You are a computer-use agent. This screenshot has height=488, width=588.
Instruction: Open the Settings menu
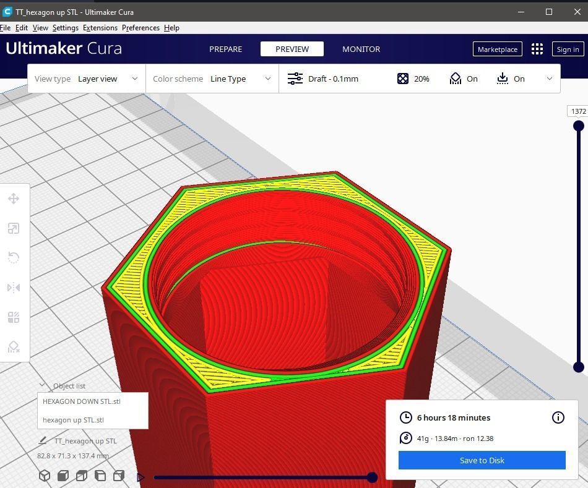tap(65, 28)
